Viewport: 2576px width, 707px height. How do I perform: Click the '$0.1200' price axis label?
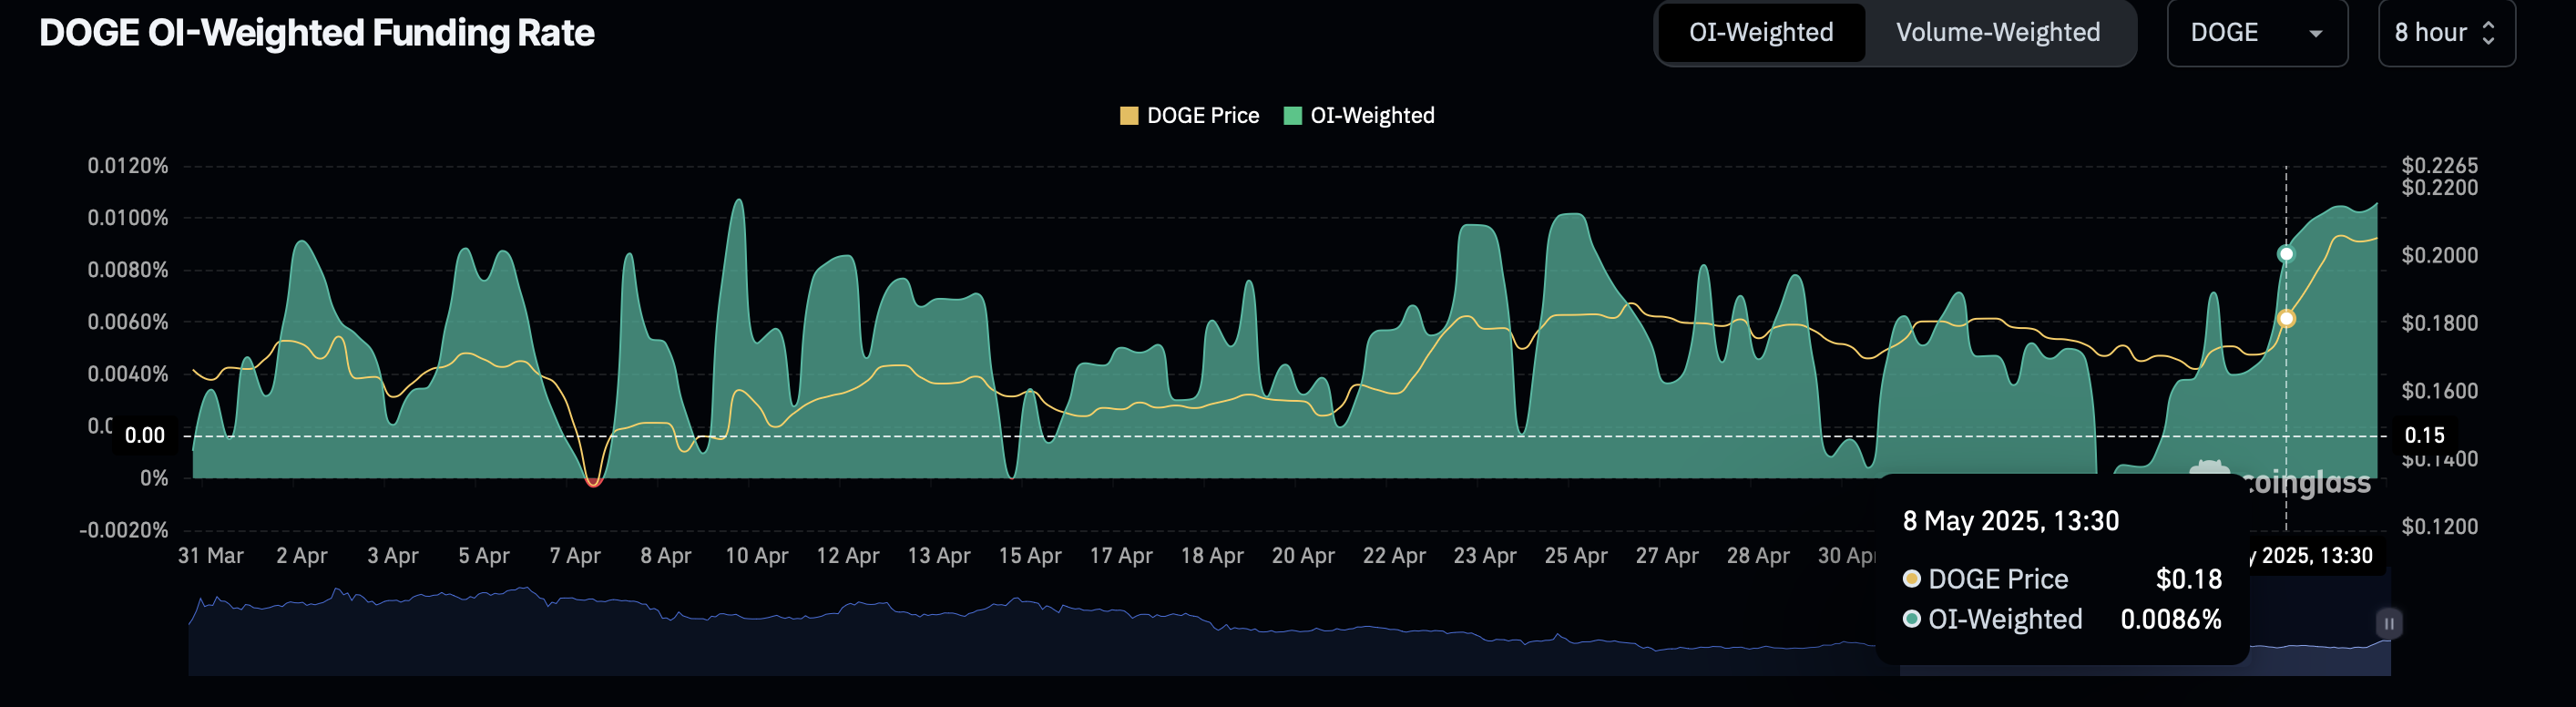[2440, 527]
